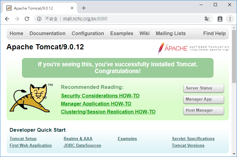Screen dimensions: 237x157
Task: Reload the Tomcat page
Action: tap(27, 19)
